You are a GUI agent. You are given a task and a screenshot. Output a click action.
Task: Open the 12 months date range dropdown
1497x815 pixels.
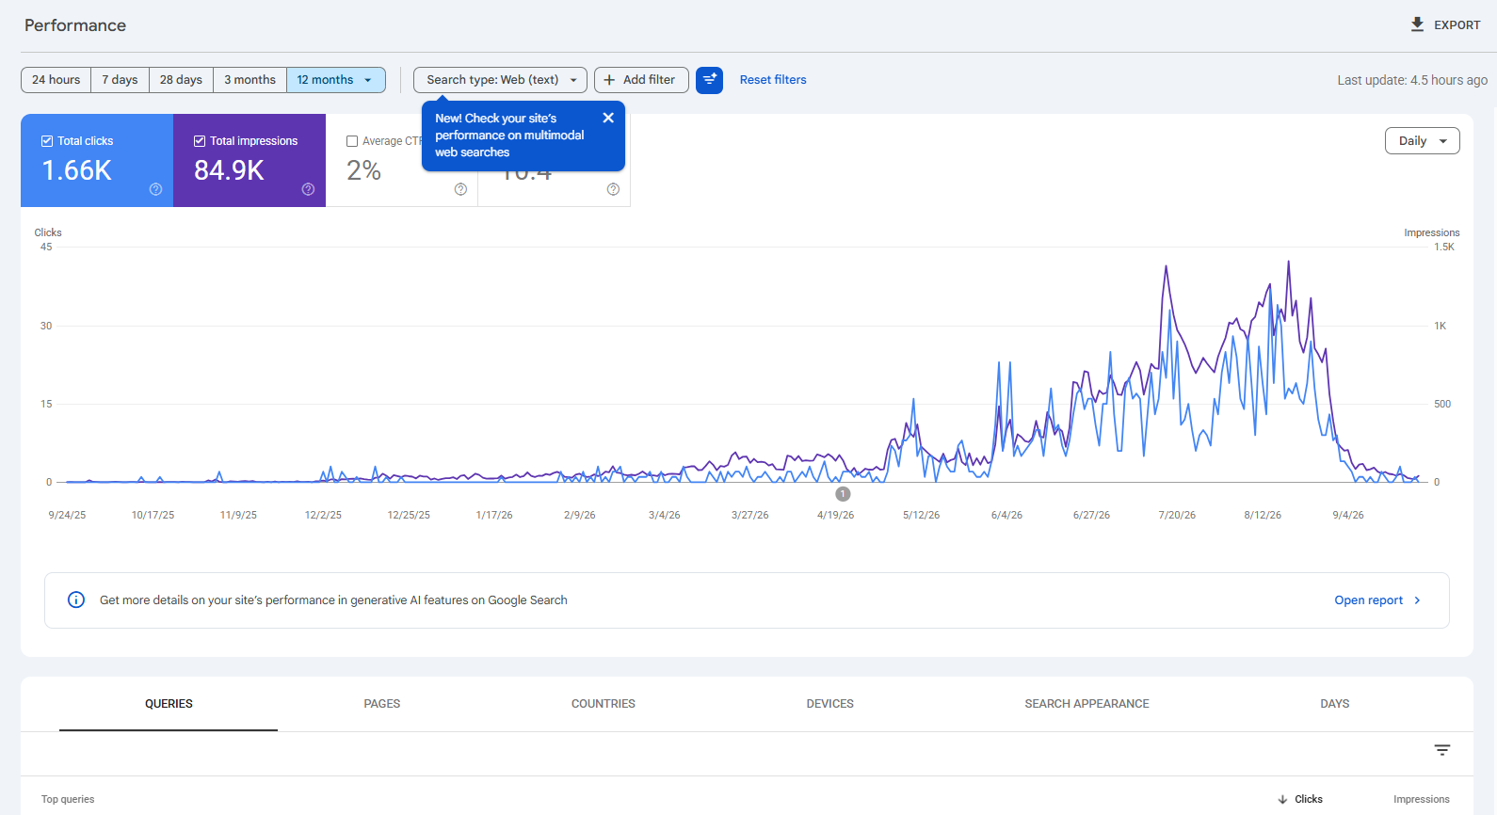point(336,80)
